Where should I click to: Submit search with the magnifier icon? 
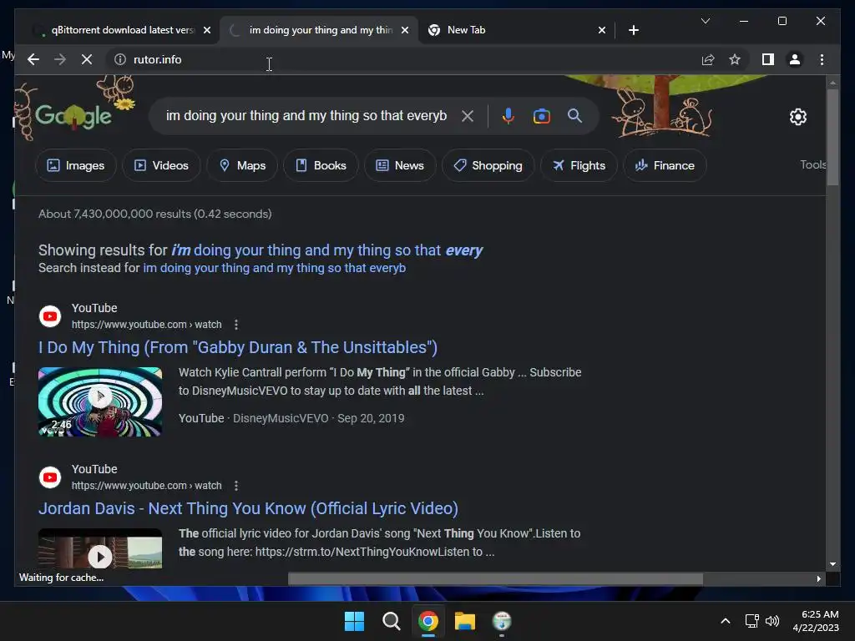point(574,115)
